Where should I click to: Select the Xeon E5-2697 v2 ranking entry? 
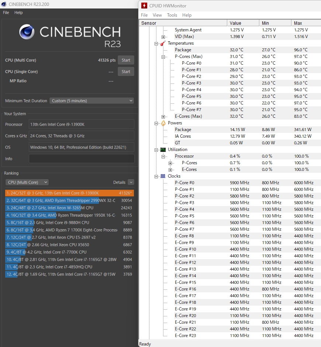(69, 237)
